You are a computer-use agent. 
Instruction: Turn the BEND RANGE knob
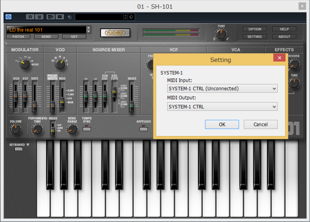point(72,129)
